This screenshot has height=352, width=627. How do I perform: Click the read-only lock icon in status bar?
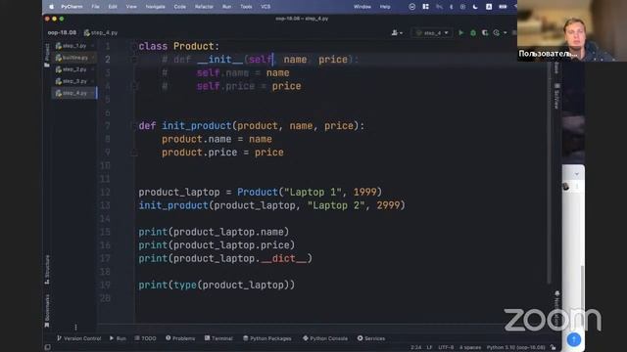pyautogui.click(x=553, y=348)
